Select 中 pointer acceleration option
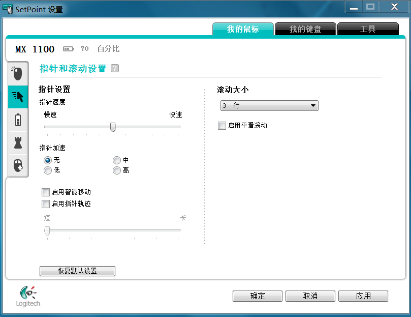The image size is (411, 317). (117, 160)
